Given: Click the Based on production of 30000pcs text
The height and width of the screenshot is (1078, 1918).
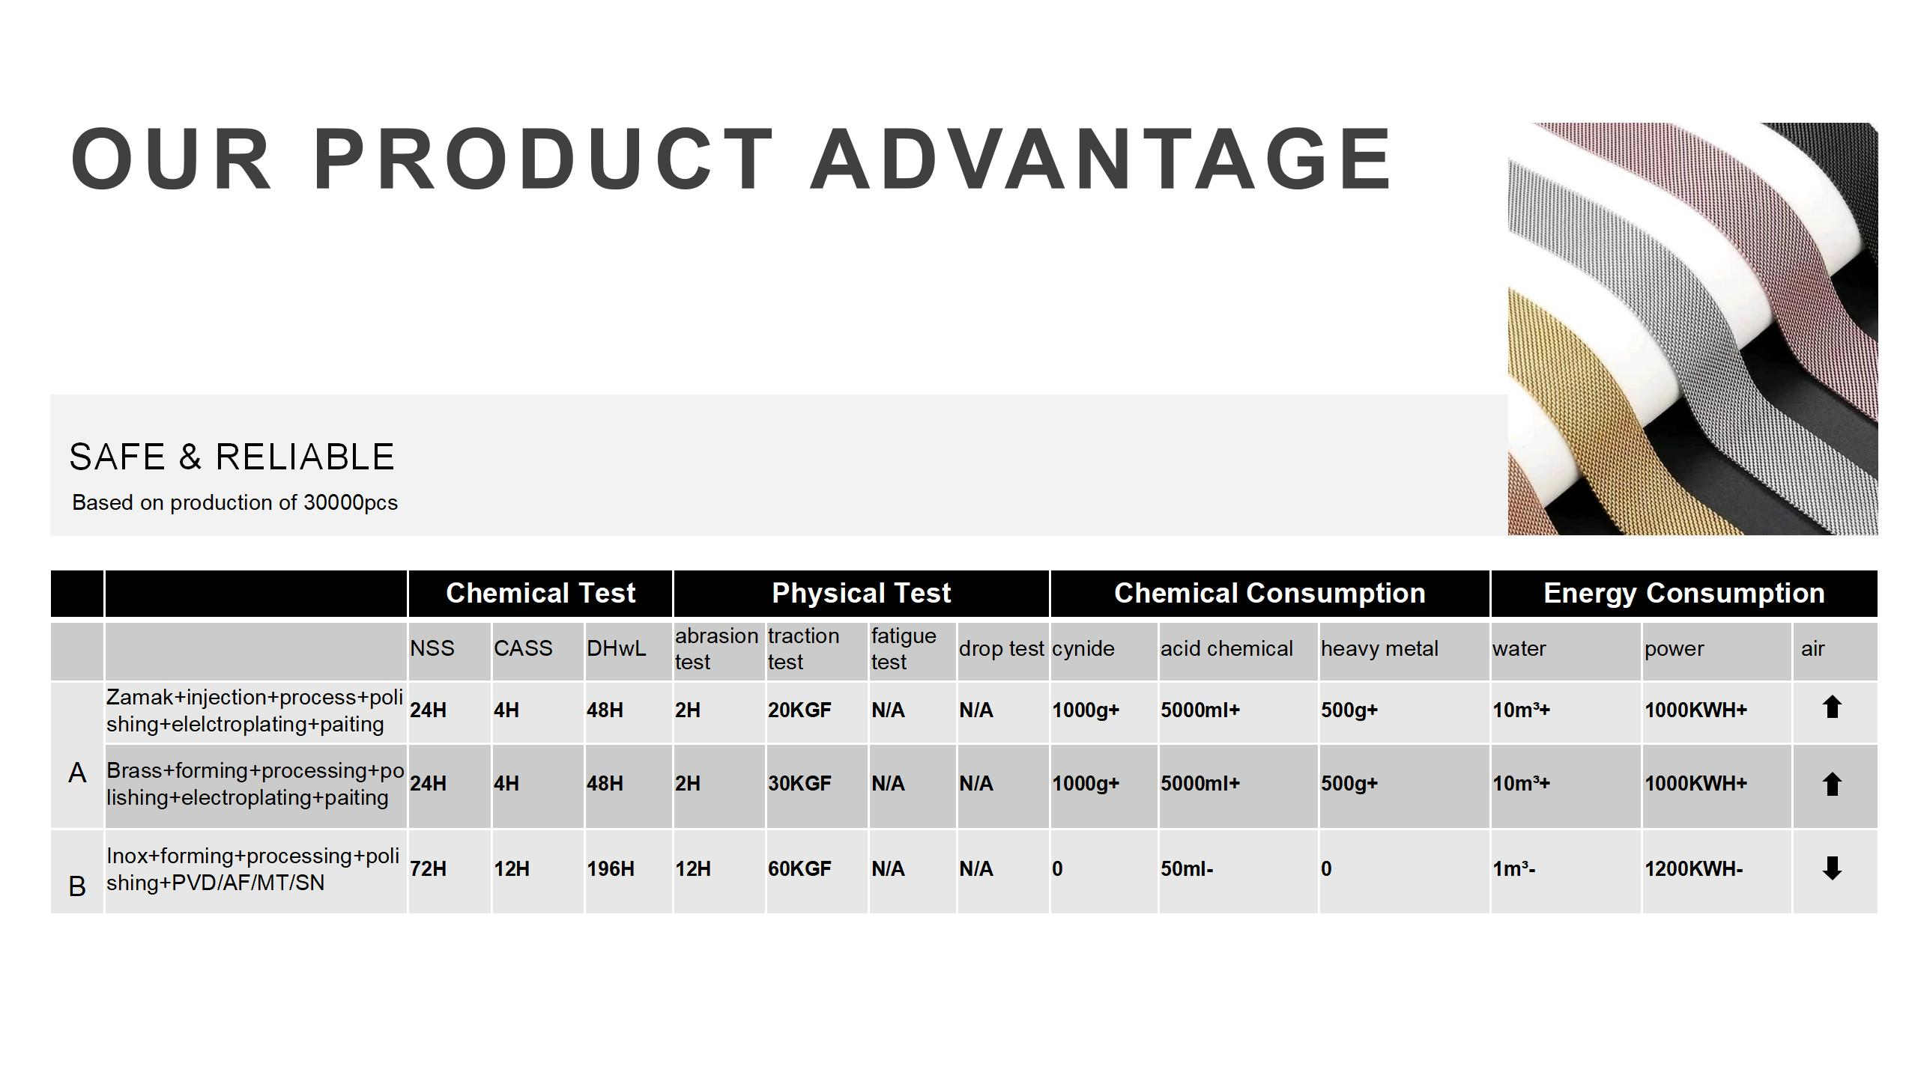Looking at the screenshot, I should click(x=235, y=502).
